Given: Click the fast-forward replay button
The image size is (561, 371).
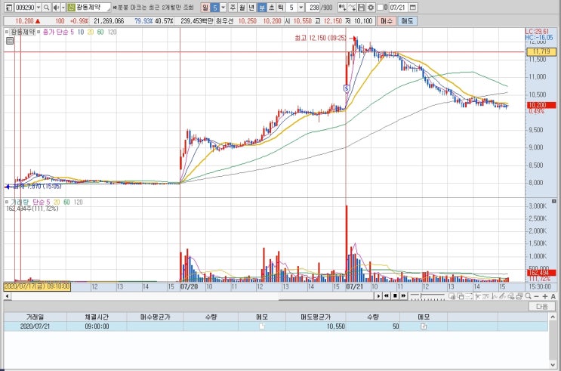Looking at the screenshot, I should (403, 296).
